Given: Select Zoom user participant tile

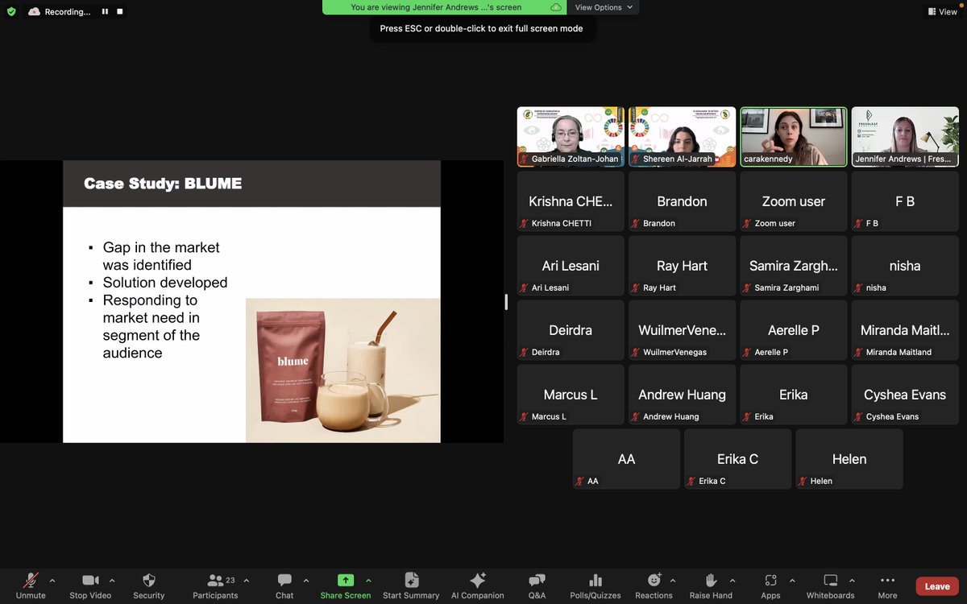Looking at the screenshot, I should pos(794,201).
